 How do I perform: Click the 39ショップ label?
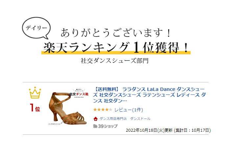pyautogui.click(x=108, y=126)
